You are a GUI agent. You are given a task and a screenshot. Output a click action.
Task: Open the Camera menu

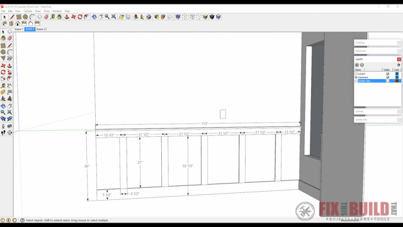(28, 11)
